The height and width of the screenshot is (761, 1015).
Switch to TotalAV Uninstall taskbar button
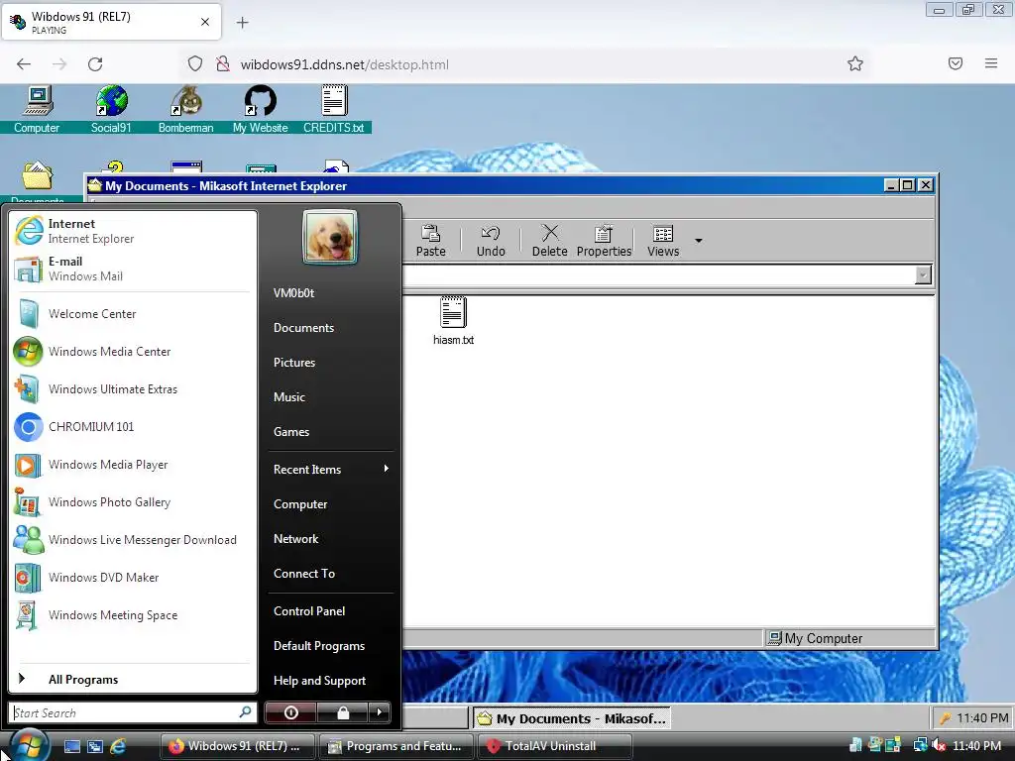554,746
